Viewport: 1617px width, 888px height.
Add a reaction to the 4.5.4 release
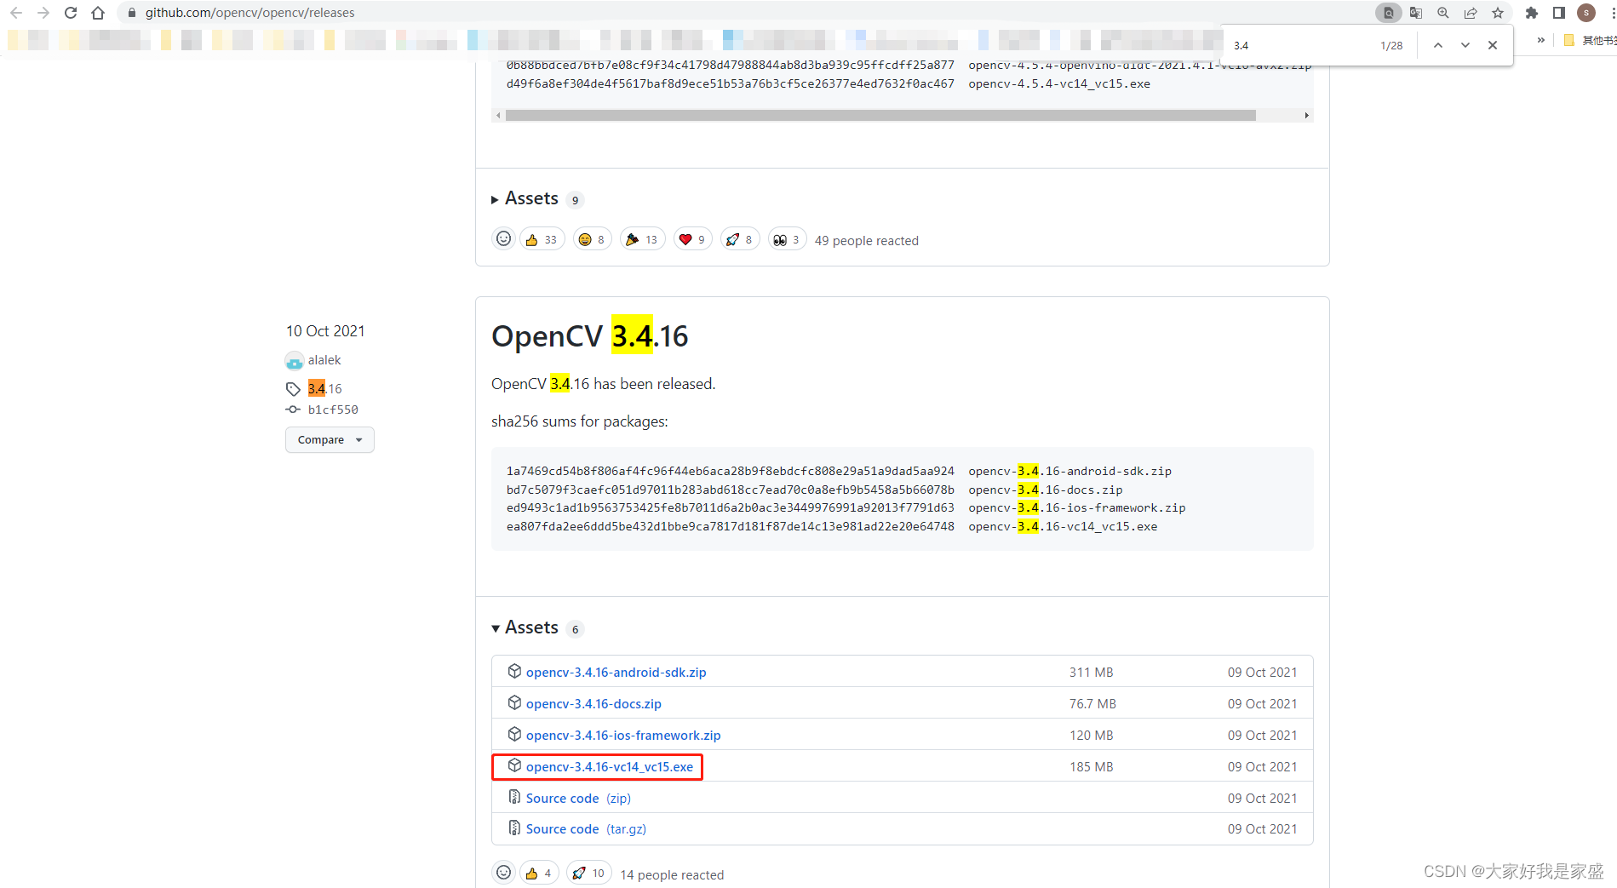pos(504,239)
